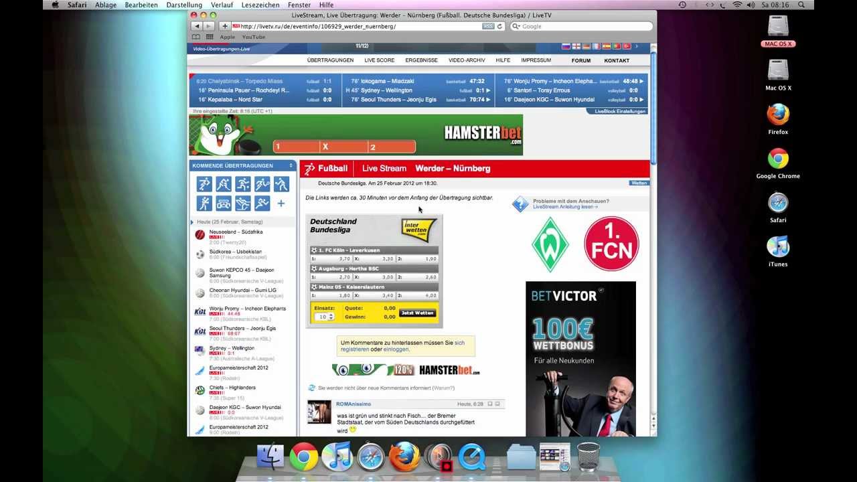Select the 1 outcome on the HAMSTERbet banner
Viewport: 857px width, 482px height.
(x=297, y=147)
